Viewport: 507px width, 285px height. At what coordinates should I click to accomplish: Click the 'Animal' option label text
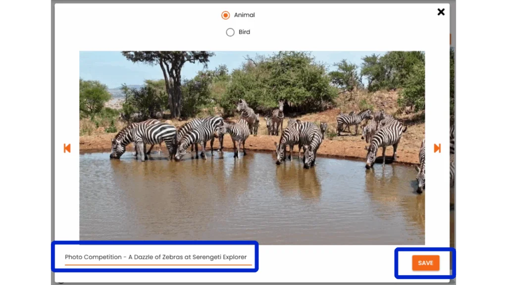[244, 15]
